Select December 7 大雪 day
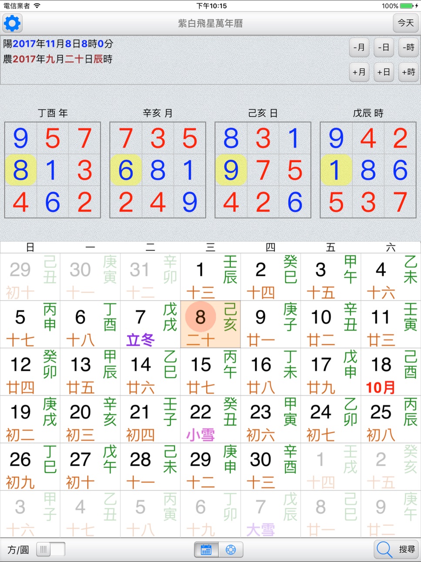 coord(270,515)
